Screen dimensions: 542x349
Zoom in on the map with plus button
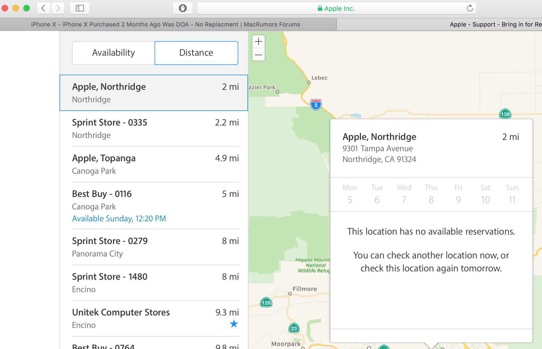click(x=259, y=42)
